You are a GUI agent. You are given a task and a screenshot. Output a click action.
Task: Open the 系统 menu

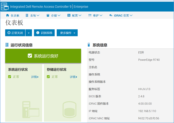(x=33, y=15)
